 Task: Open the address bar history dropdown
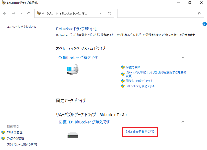tap(100, 14)
